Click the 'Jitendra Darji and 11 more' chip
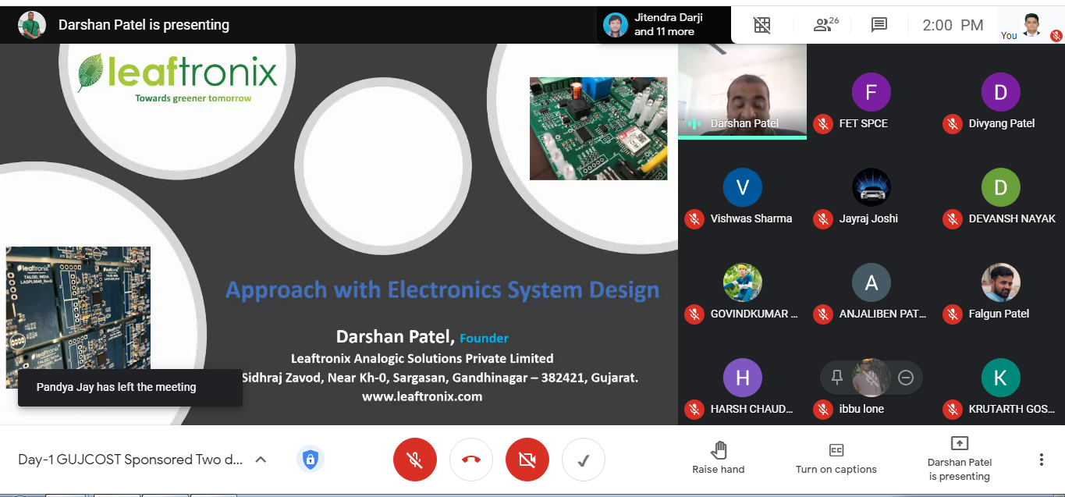The width and height of the screenshot is (1065, 497). click(665, 25)
